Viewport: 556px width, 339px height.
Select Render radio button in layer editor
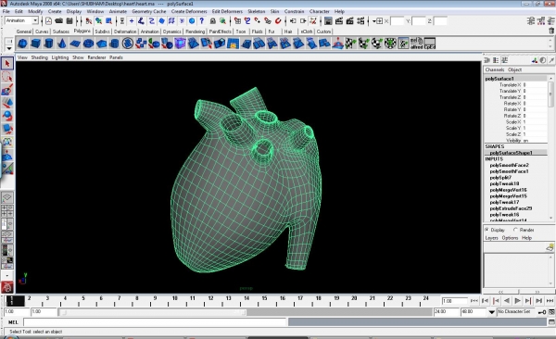tap(515, 230)
